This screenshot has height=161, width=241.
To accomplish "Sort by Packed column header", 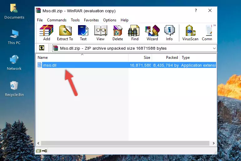I will click(166, 57).
